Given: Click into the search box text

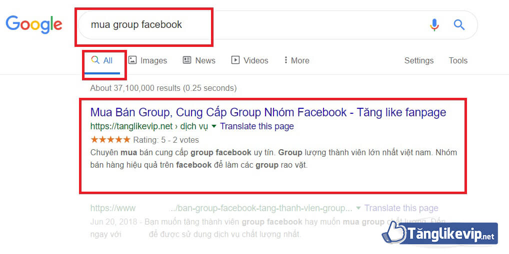Looking at the screenshot, I should [136, 24].
